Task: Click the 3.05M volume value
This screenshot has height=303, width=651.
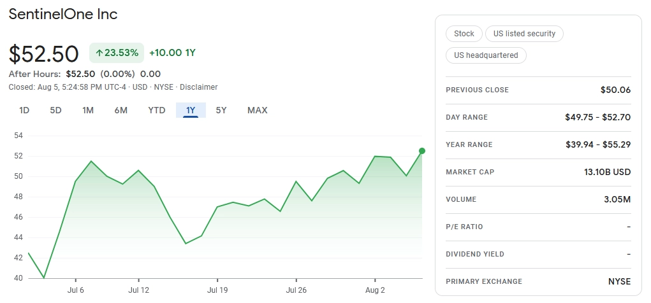Action: click(x=617, y=199)
